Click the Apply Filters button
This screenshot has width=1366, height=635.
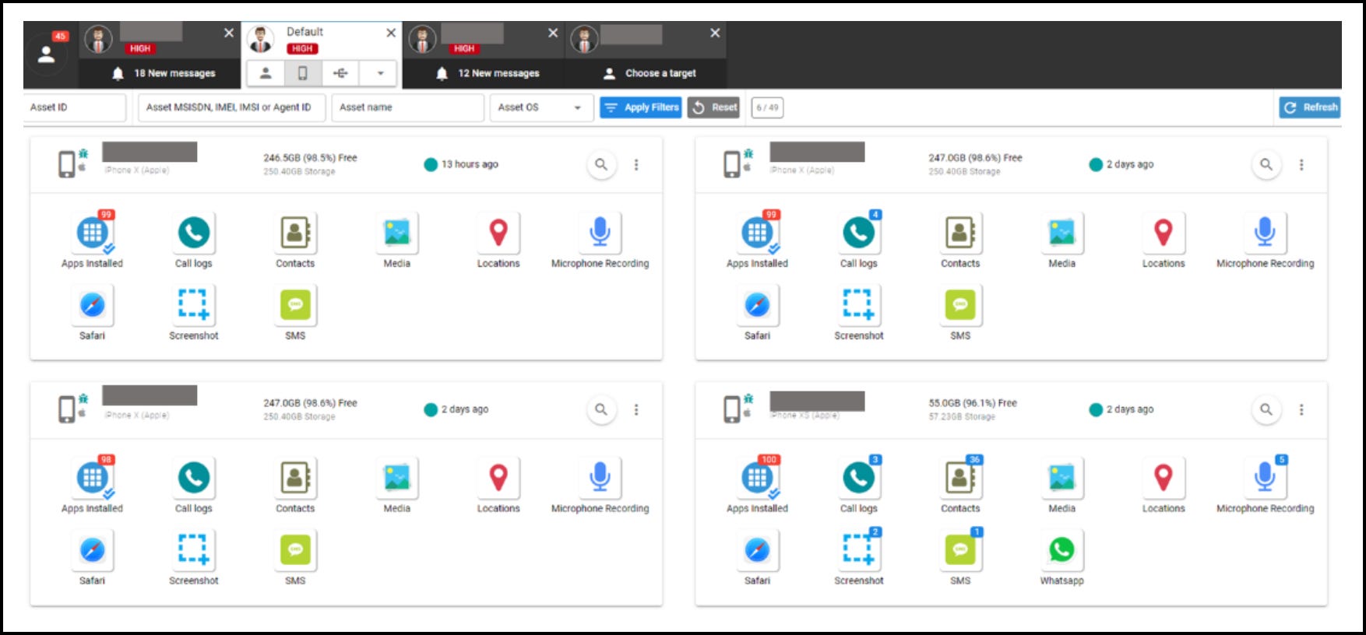click(641, 107)
